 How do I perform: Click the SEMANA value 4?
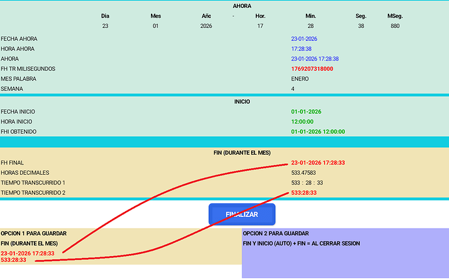pyautogui.click(x=293, y=89)
